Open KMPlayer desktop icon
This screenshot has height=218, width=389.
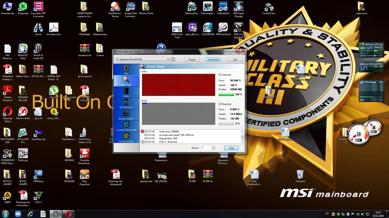click(x=39, y=176)
